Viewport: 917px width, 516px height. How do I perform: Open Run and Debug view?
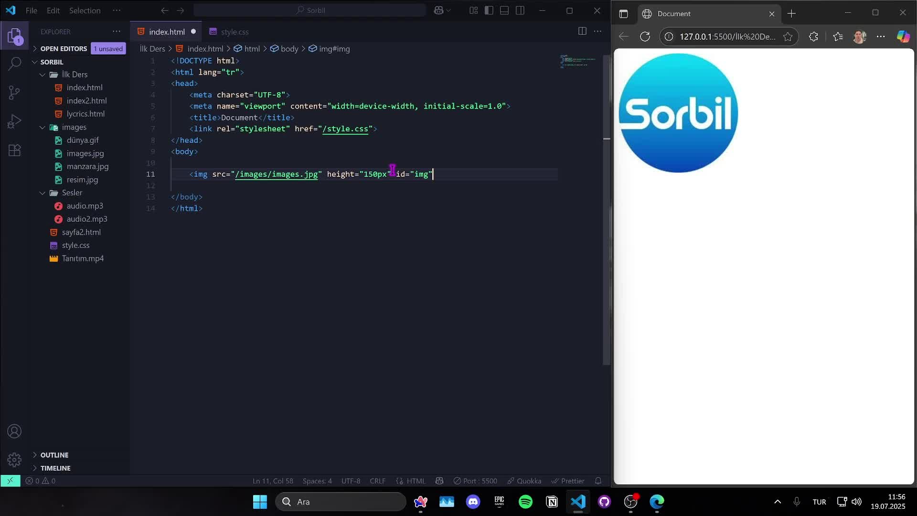14,121
